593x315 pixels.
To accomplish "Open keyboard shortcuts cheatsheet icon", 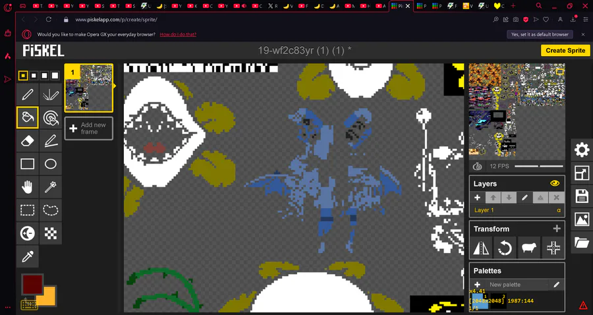I will 29,304.
